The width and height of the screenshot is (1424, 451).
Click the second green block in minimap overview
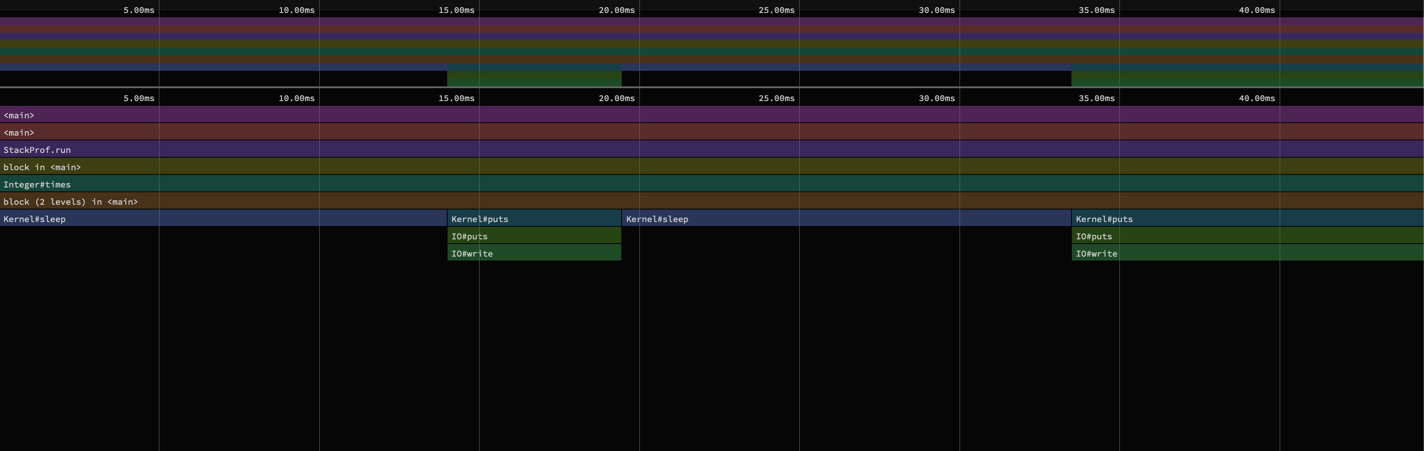tap(1248, 78)
